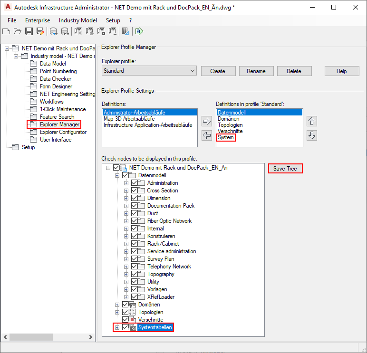This screenshot has height=353, width=367.
Task: Collapse the root NET Demo node in left tree
Action: (x=7, y=48)
